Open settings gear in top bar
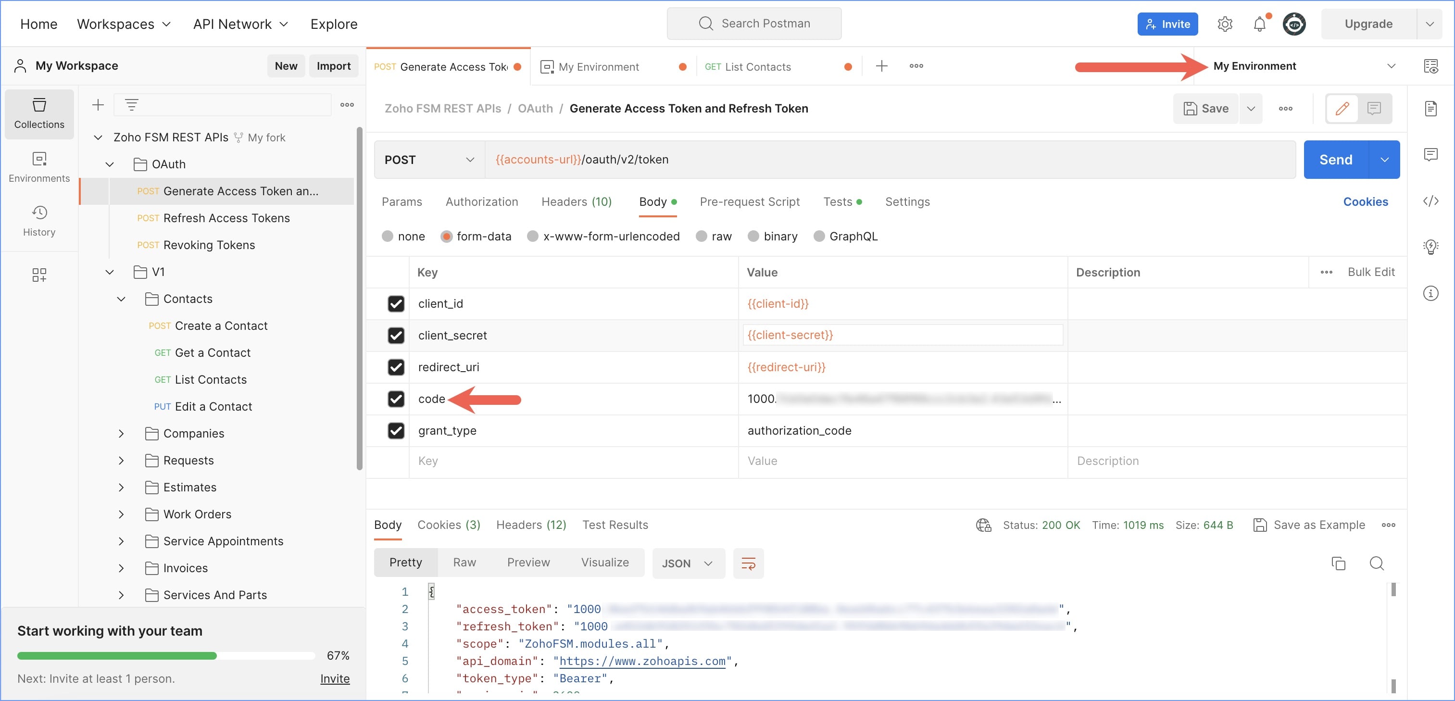The image size is (1455, 701). tap(1225, 25)
